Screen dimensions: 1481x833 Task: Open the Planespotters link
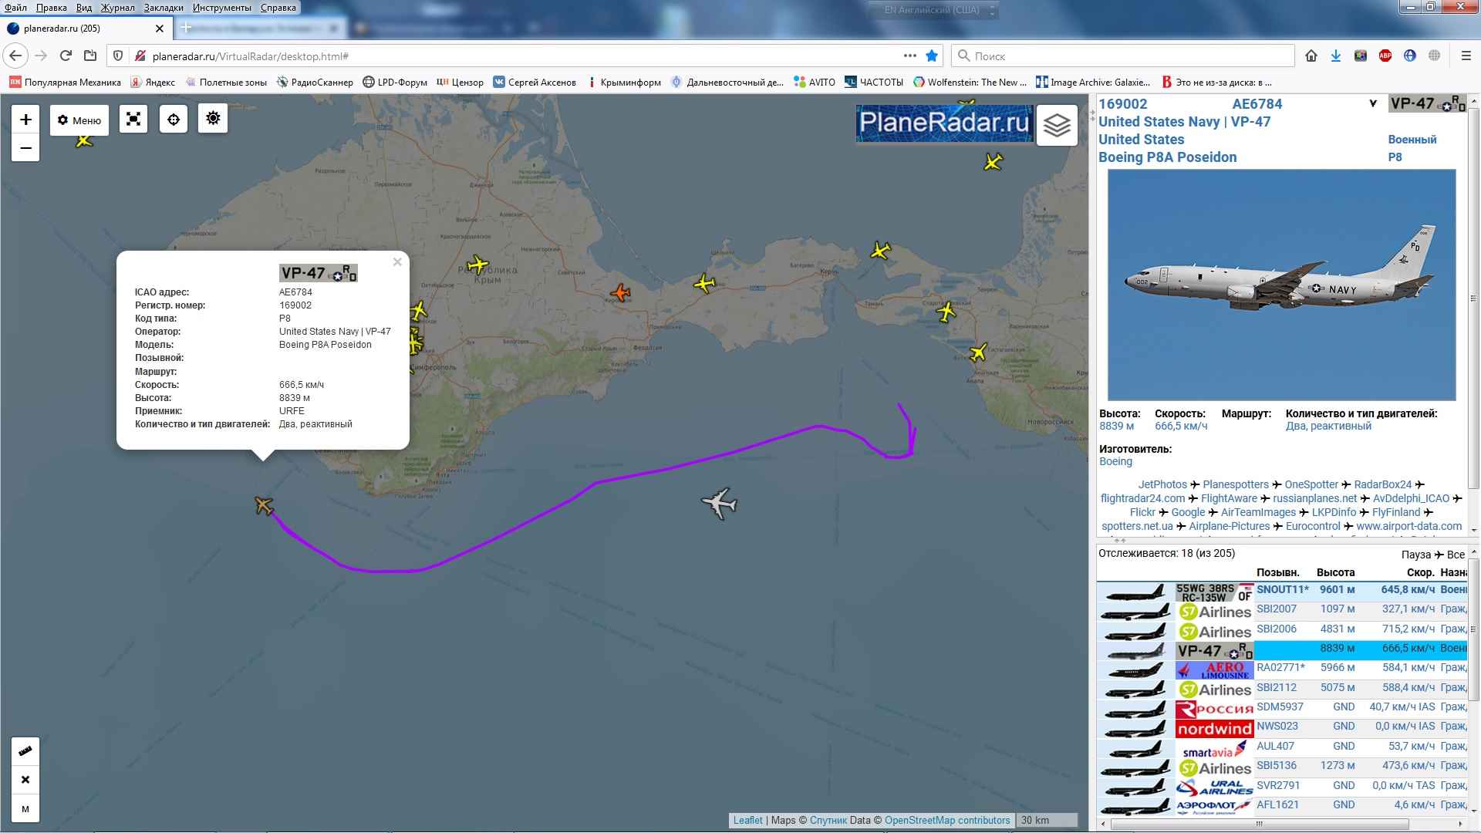(1236, 484)
